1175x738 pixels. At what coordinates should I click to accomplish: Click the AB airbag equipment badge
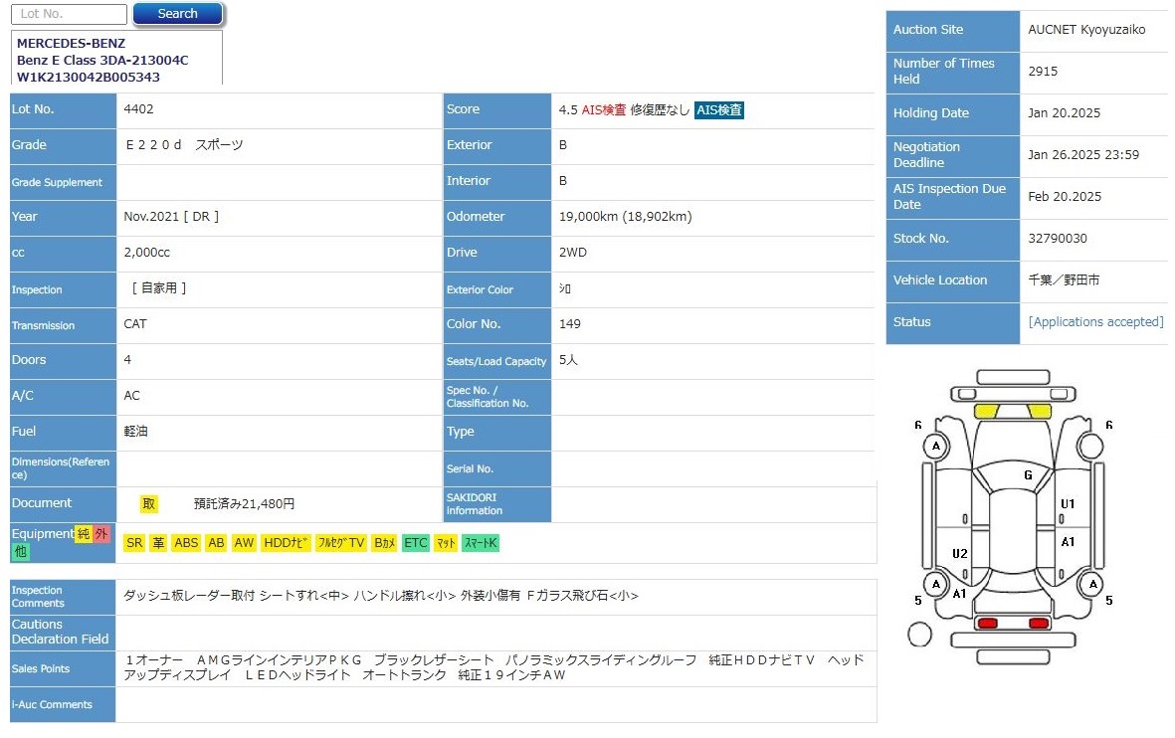216,543
